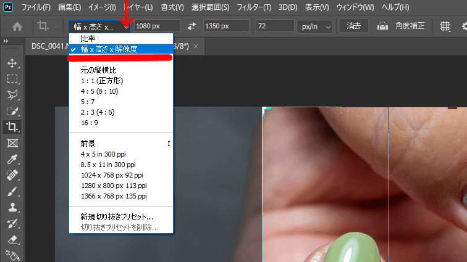Choose 新規切り抜きプリセット... to create preset
This screenshot has width=467, height=262.
tap(121, 217)
